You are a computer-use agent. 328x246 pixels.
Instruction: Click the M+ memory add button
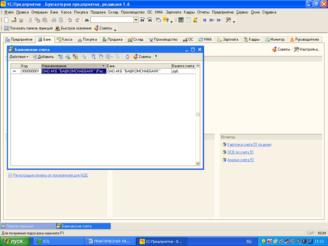(212, 20)
